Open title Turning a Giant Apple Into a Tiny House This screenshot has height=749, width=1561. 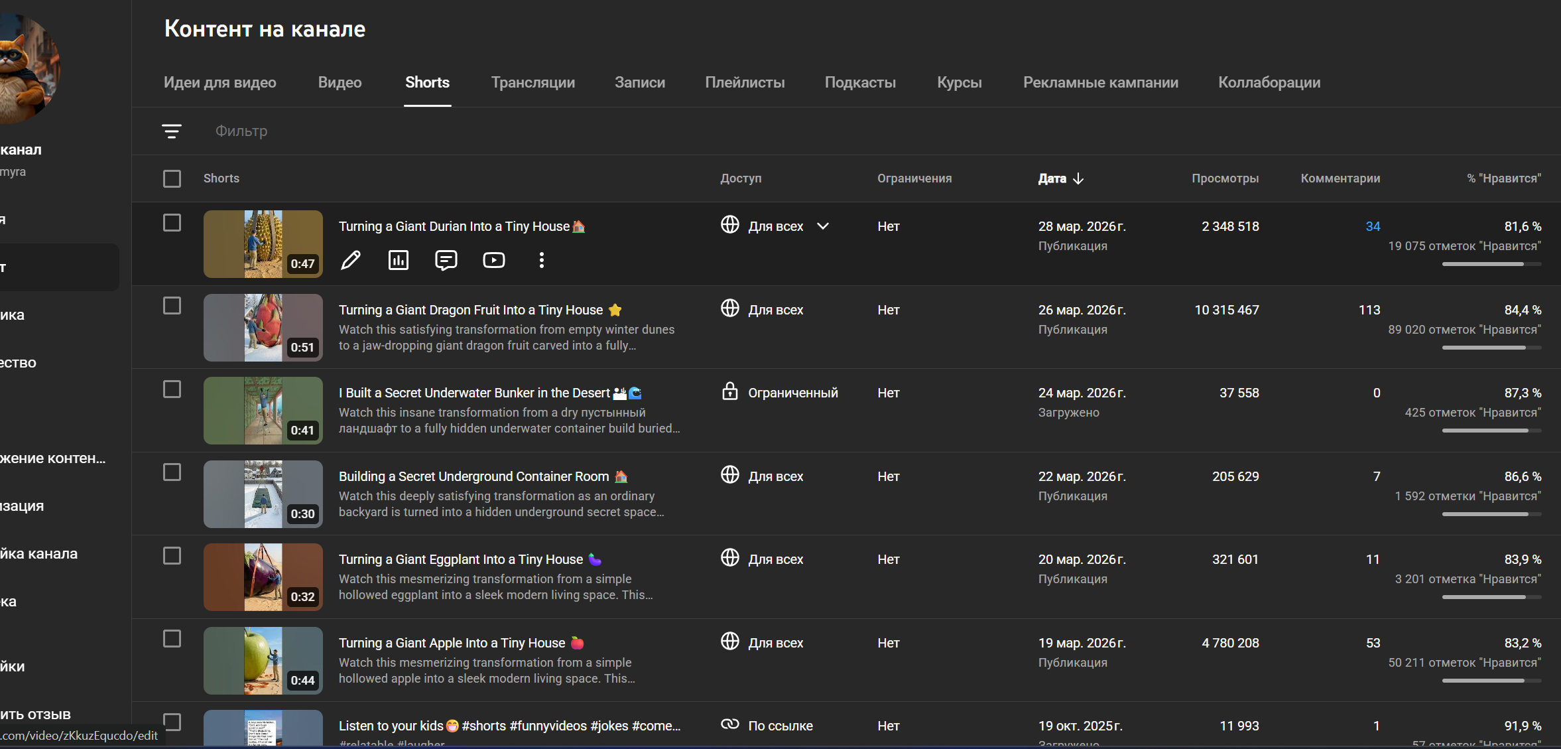452,643
